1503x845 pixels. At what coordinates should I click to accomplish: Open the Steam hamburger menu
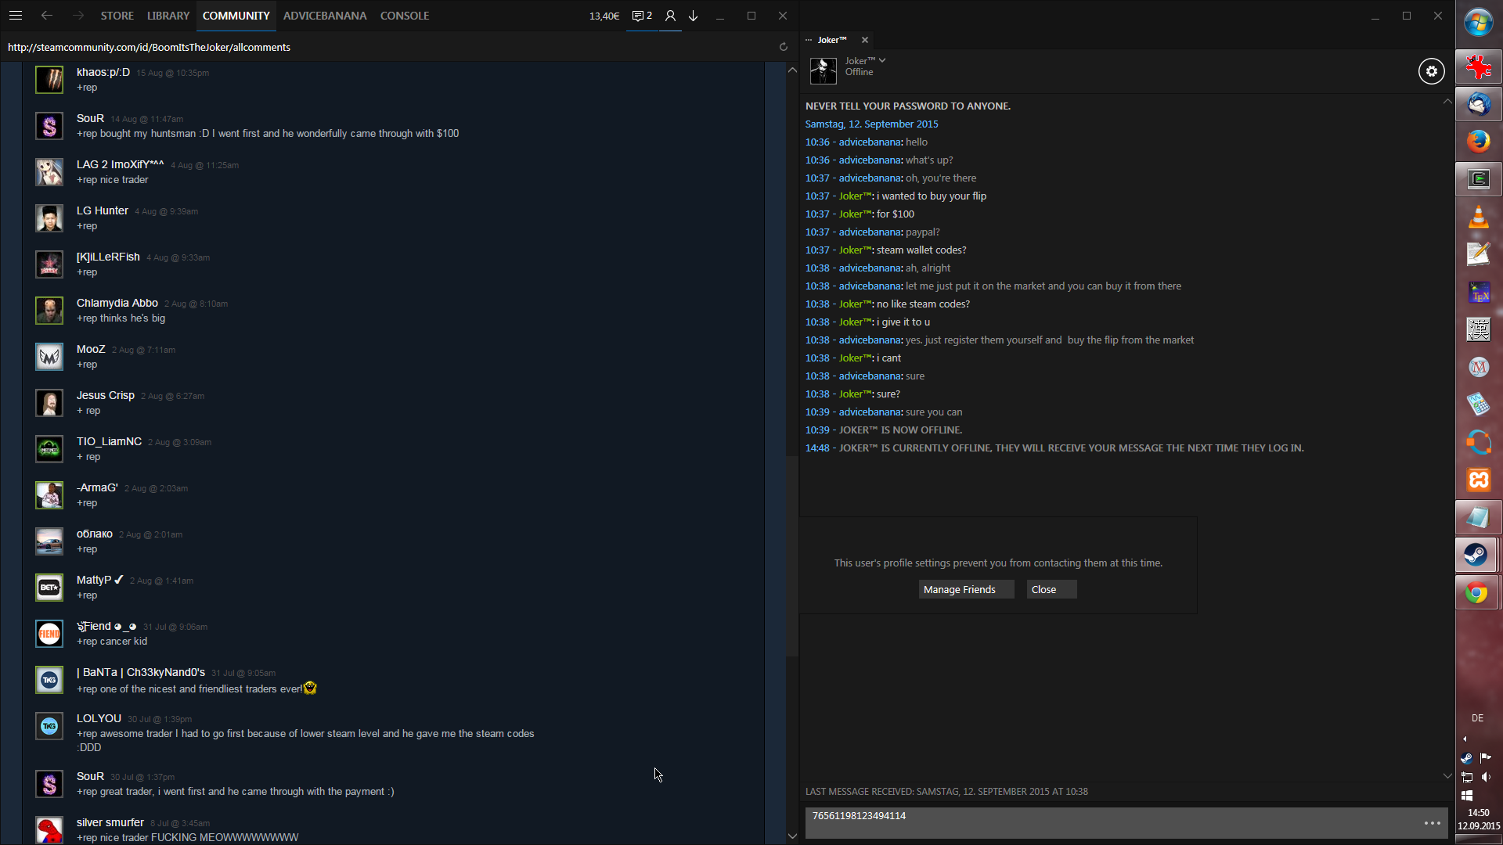[16, 16]
